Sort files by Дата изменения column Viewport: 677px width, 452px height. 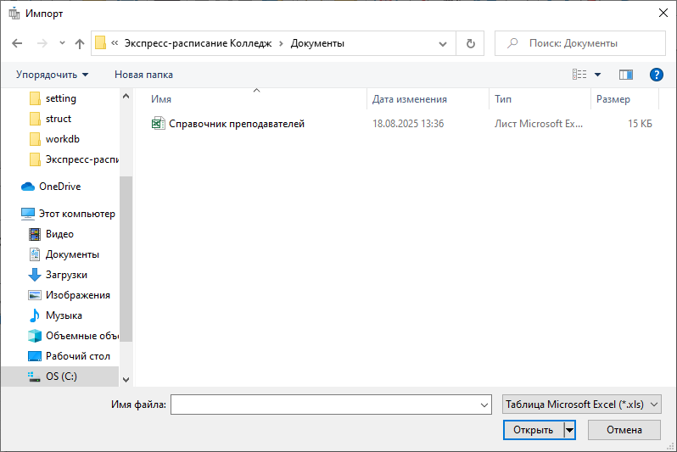tap(410, 99)
